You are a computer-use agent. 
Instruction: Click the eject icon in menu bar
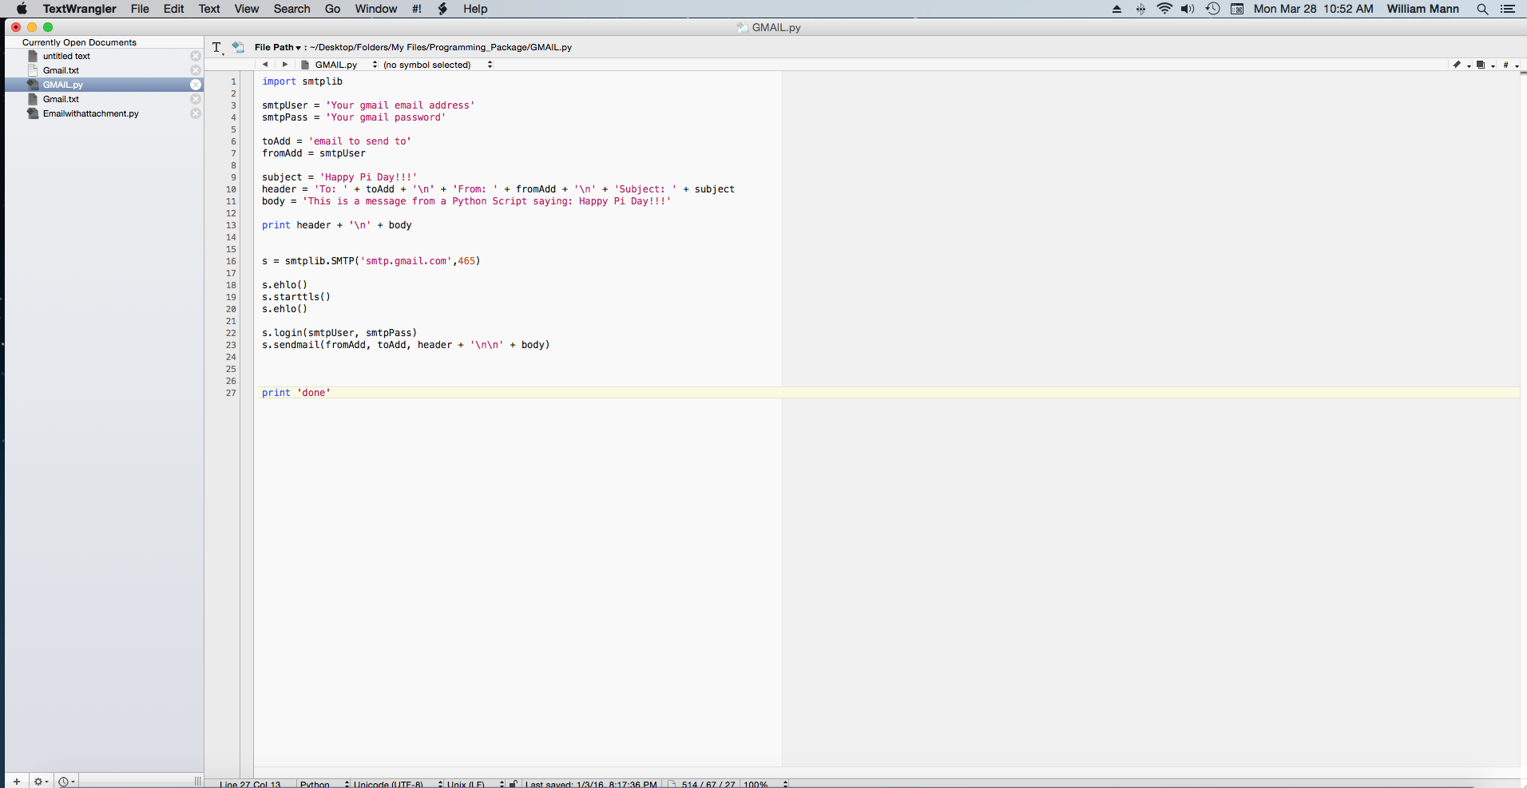[1116, 9]
